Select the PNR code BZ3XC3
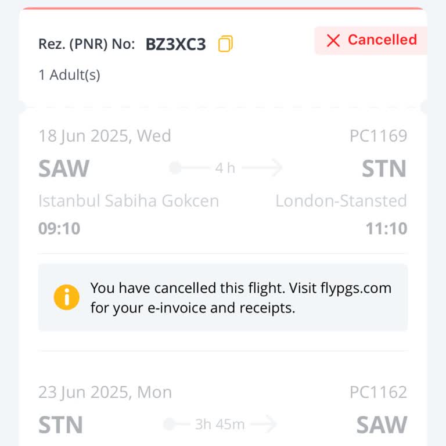 [x=175, y=45]
